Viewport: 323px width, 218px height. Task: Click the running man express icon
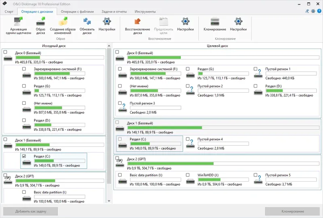(x=307, y=11)
